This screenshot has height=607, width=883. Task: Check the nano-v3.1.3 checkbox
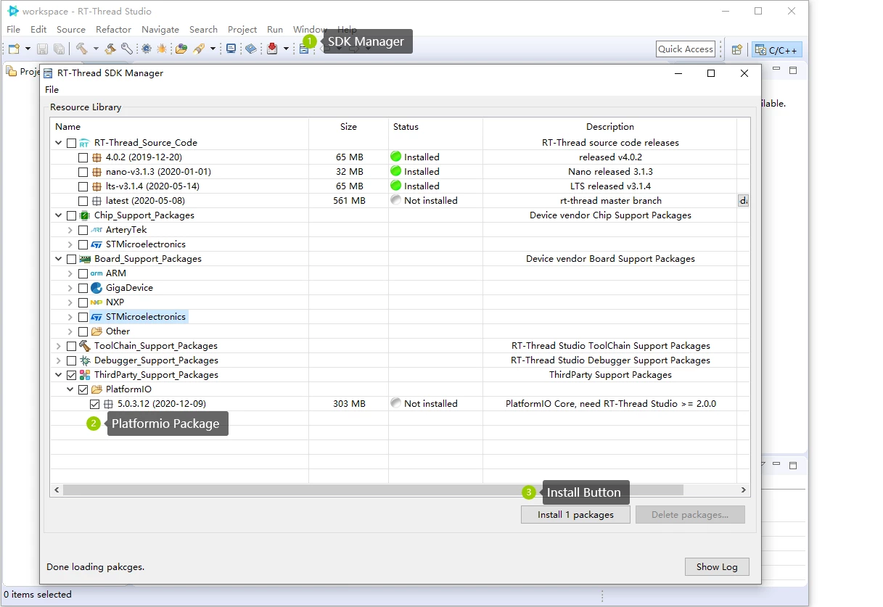[83, 172]
